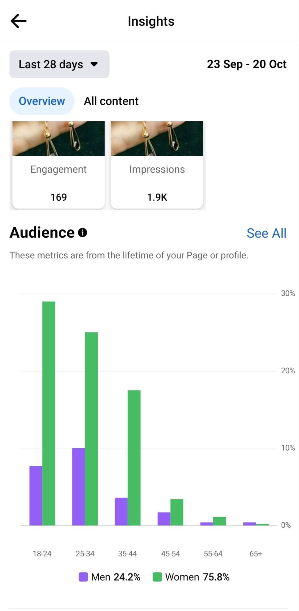Viewport: 299px width, 611px height.
Task: Click the green Women legend swatch
Action: pos(157,577)
